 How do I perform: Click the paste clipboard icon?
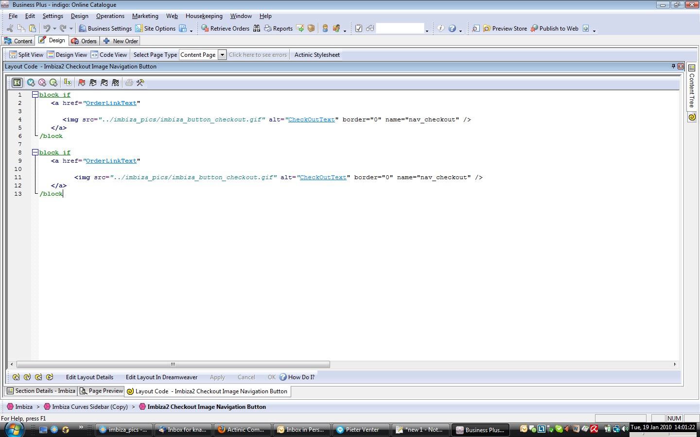pos(33,29)
